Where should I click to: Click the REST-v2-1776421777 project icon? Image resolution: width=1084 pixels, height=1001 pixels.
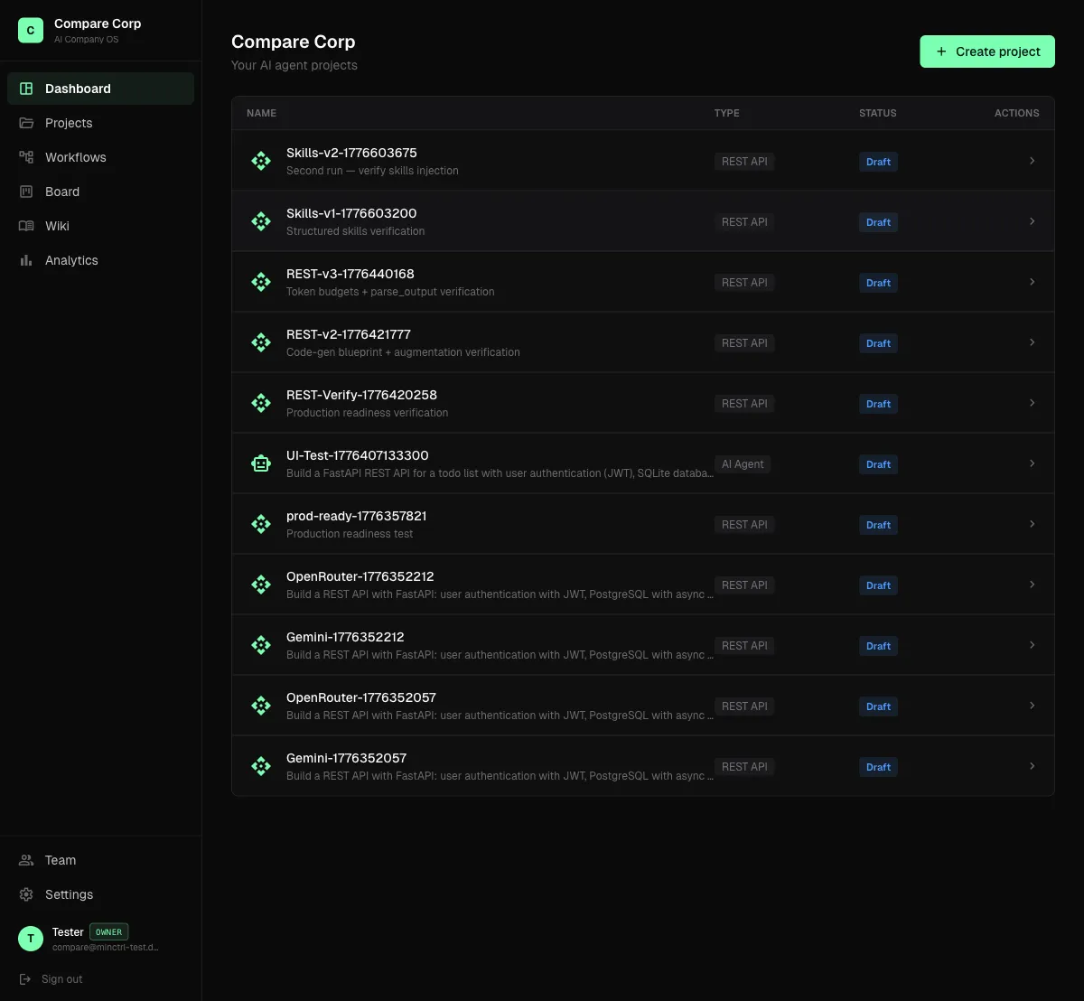(261, 342)
